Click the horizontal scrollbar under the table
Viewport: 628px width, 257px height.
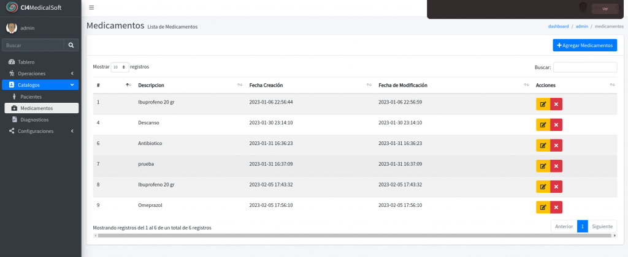(354, 235)
